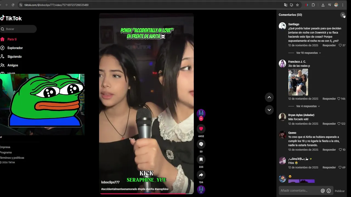The width and height of the screenshot is (351, 197).
Task: Reply to the Fríos comment
Action: [329, 167]
